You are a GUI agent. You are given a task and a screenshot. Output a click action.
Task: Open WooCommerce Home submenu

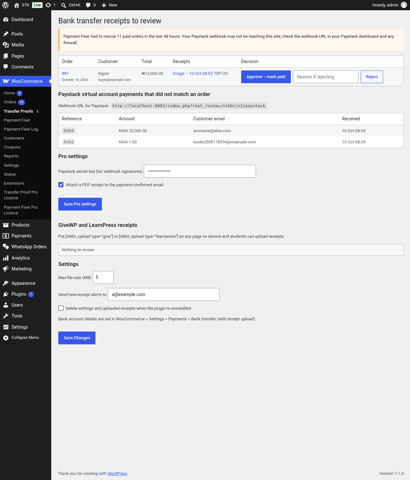point(9,93)
